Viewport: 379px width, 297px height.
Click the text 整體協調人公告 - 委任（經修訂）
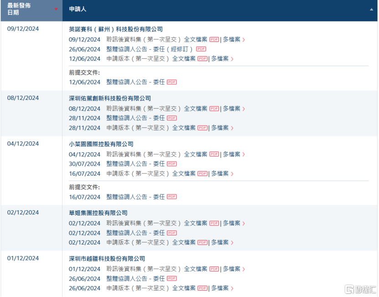pyautogui.click(x=150, y=49)
